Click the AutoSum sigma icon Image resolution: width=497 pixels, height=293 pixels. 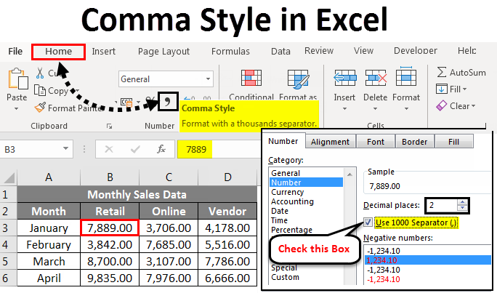[442, 72]
